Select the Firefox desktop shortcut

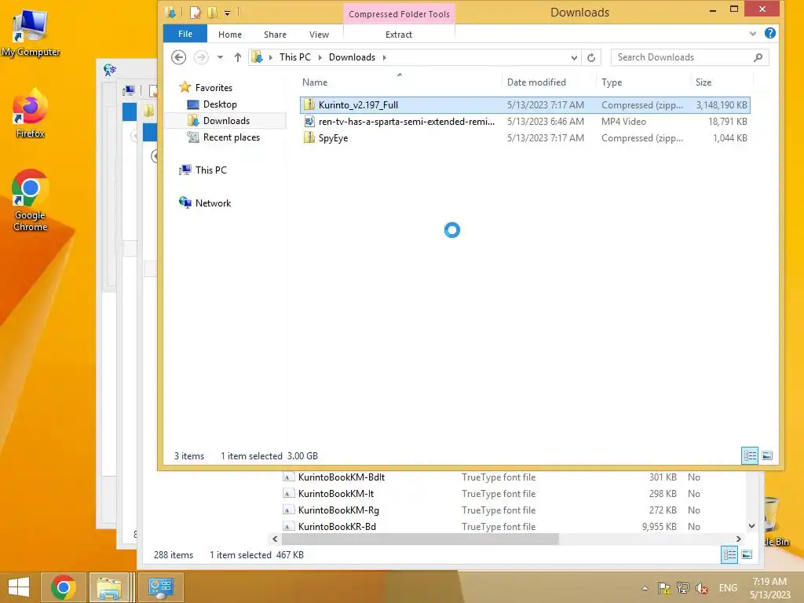click(x=31, y=113)
